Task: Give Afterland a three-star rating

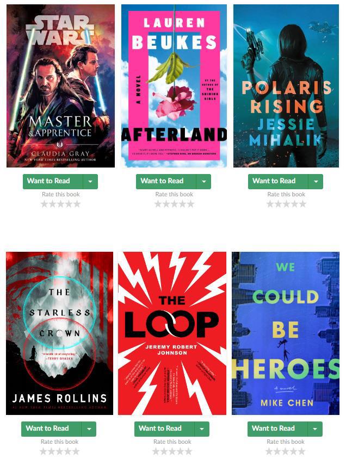Action: coord(174,204)
